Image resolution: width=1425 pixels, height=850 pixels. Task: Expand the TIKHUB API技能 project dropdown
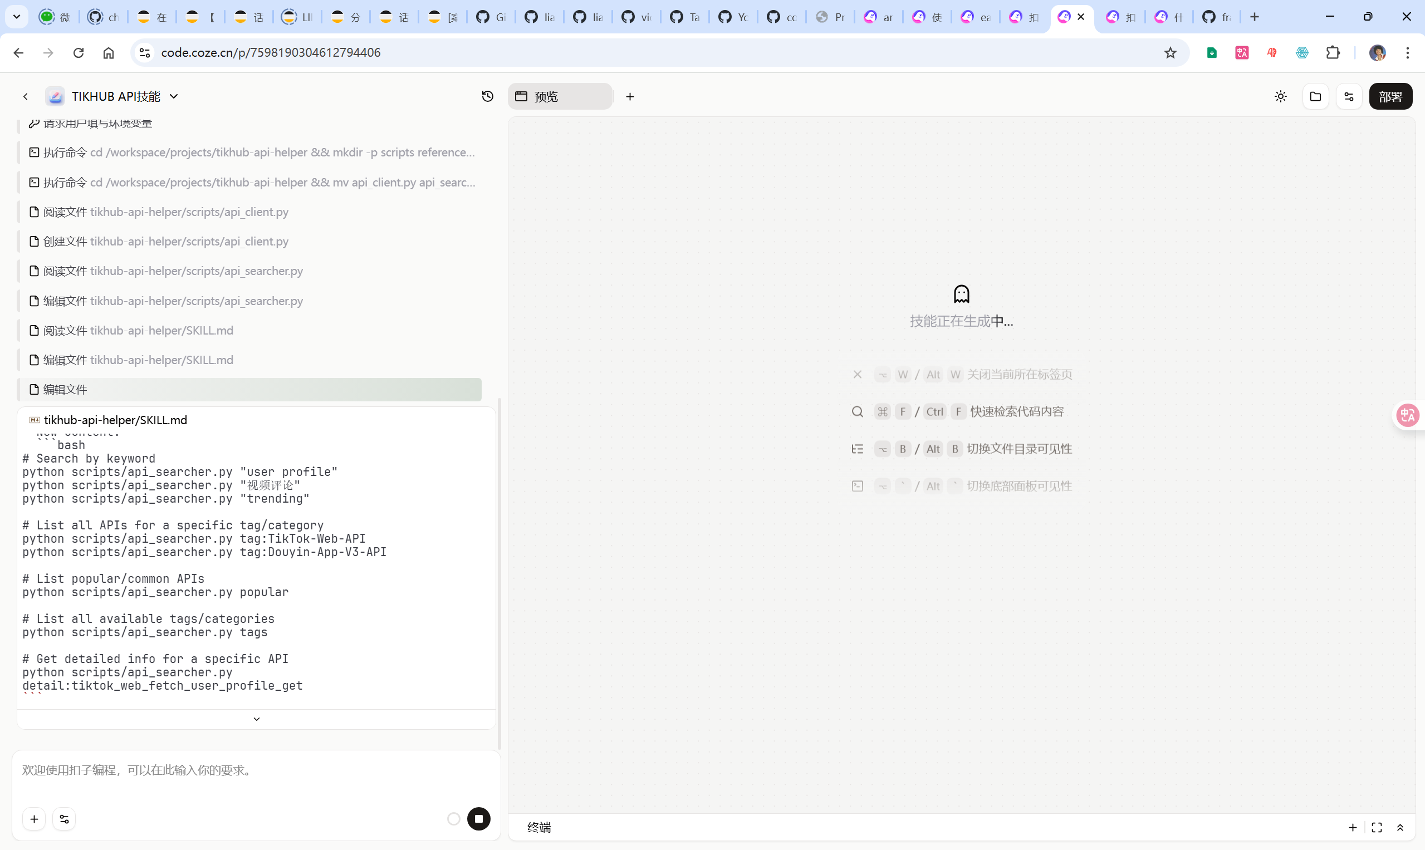point(174,96)
